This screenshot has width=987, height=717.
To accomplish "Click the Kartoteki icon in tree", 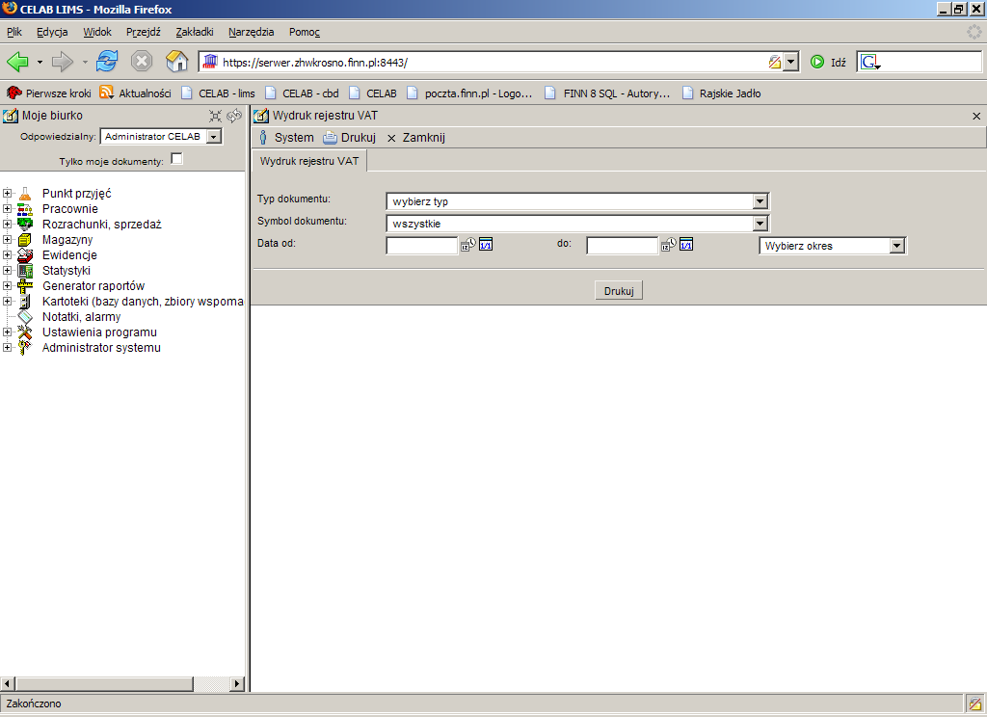I will click(x=24, y=301).
